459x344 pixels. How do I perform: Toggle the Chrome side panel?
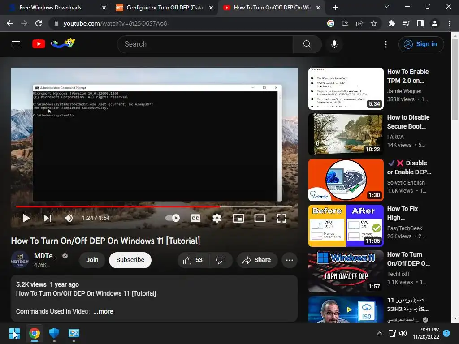pos(420,23)
